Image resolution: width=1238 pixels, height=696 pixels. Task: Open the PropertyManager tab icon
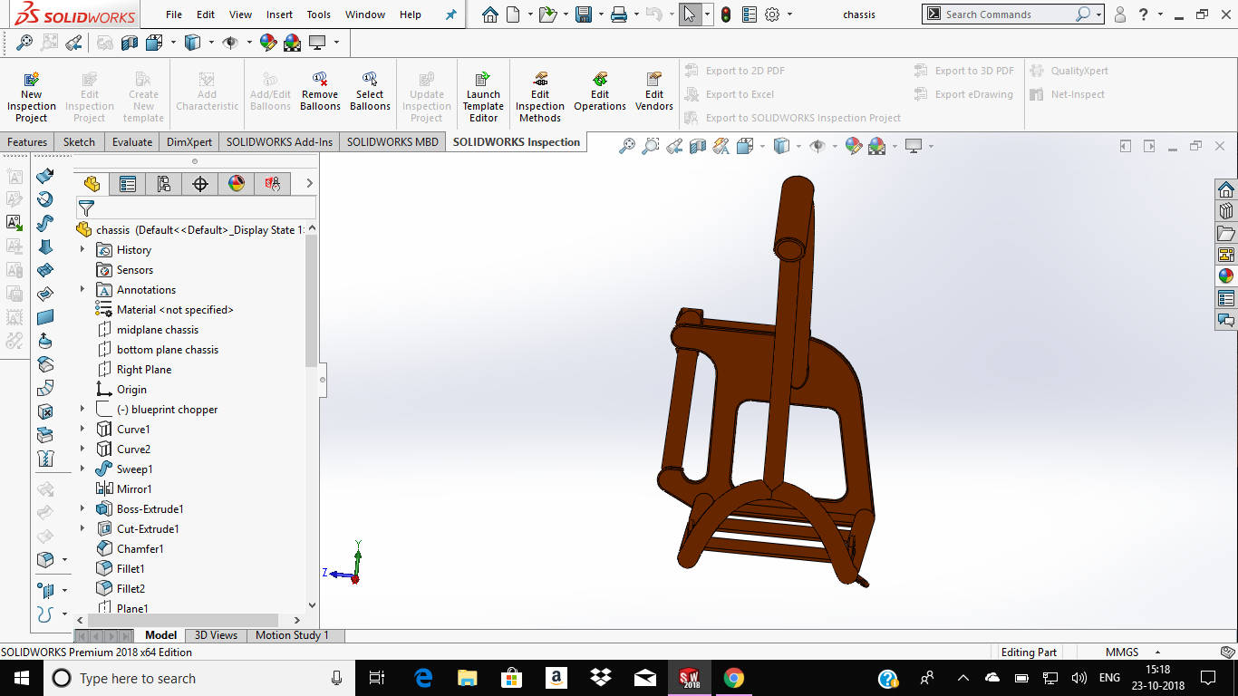click(x=128, y=184)
